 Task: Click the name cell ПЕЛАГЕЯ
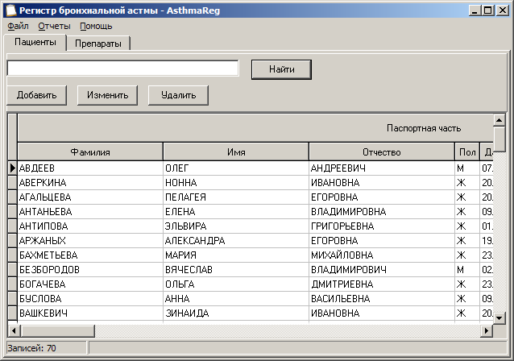(236, 197)
